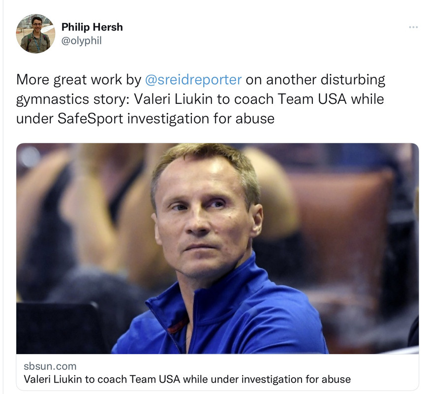Viewport: 432px width, 394px height.
Task: Click the blue jacket in the article image
Action: coord(220,317)
